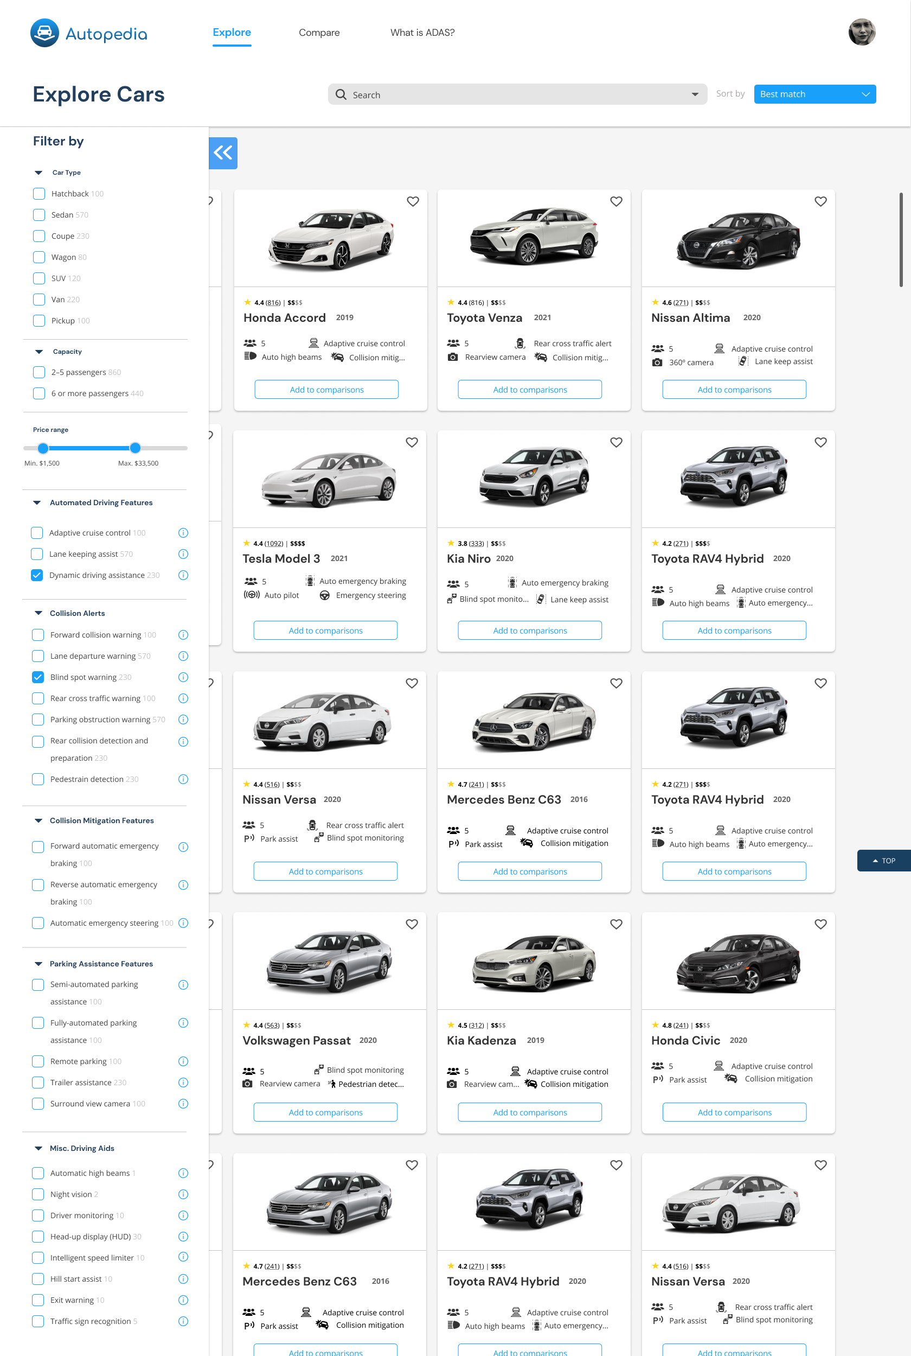Collapse filter panel with double-chevron button
This screenshot has width=911, height=1356.
[x=223, y=153]
